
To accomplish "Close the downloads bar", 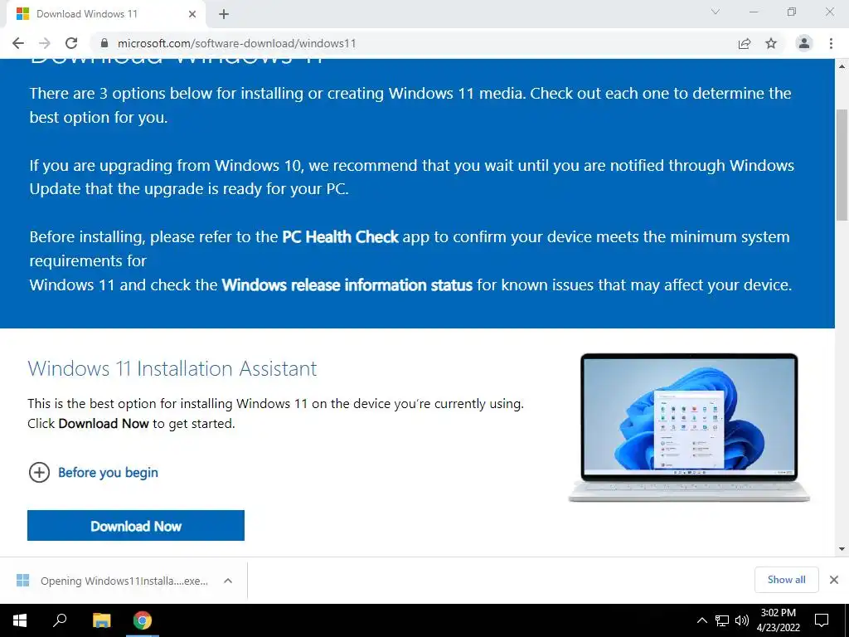I will point(834,580).
